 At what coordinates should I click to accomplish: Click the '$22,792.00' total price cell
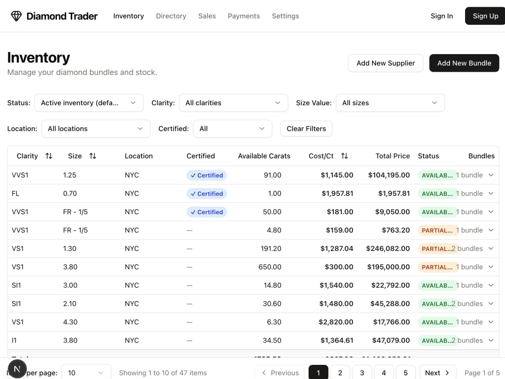click(x=390, y=285)
